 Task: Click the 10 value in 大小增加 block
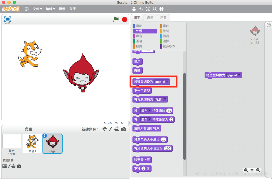pyautogui.click(x=163, y=140)
